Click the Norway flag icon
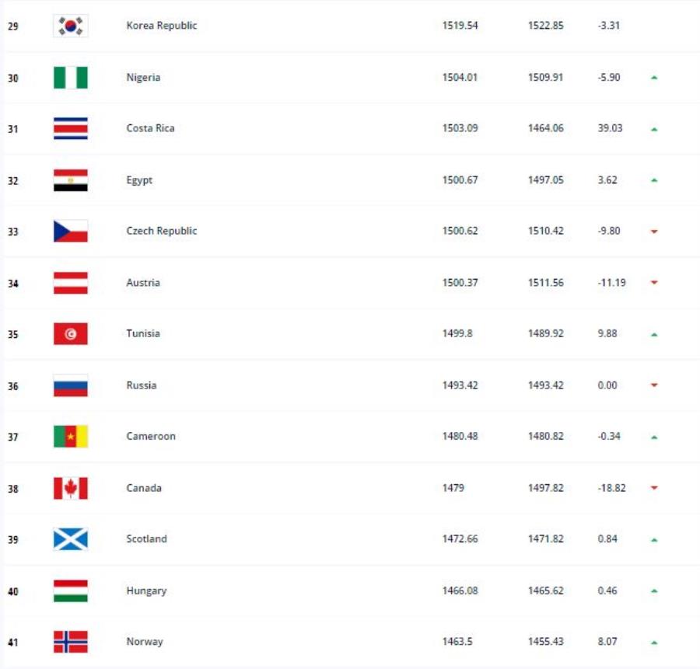This screenshot has width=700, height=669. click(71, 642)
